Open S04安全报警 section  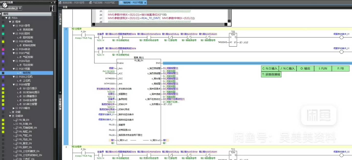pos(30,100)
